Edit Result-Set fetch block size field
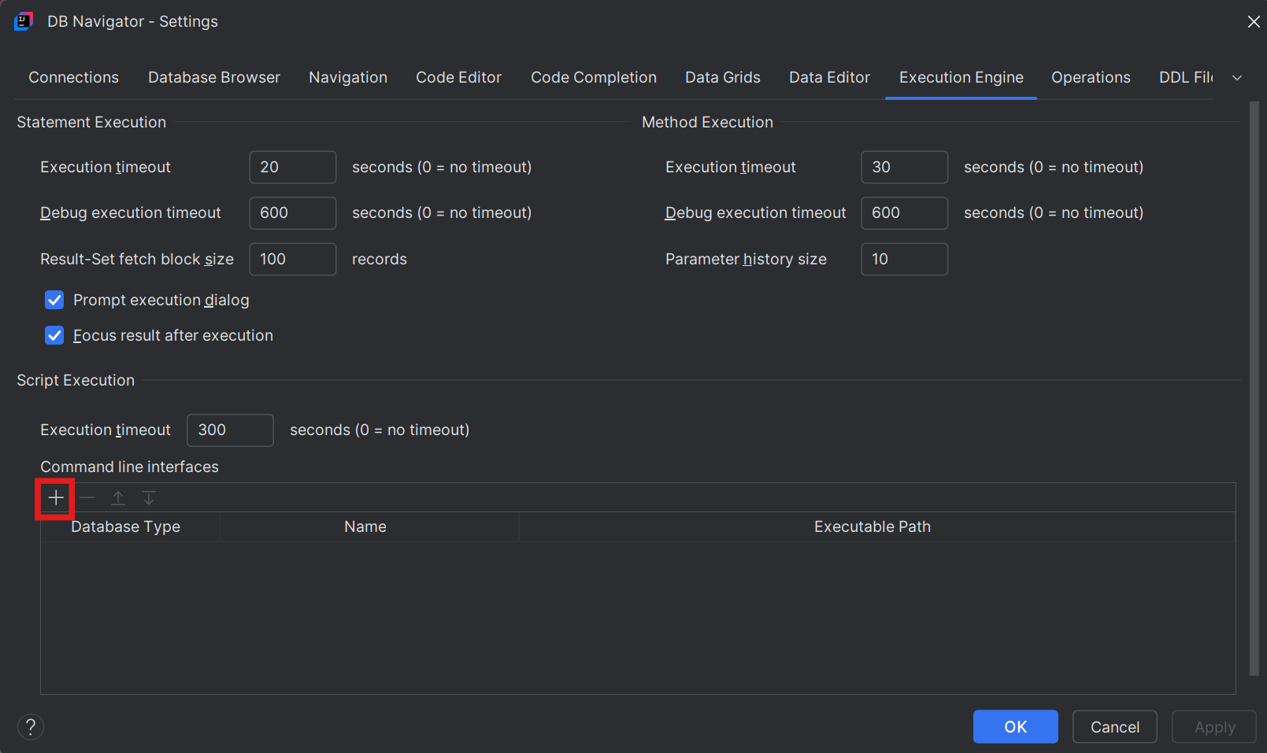This screenshot has height=753, width=1267. coord(293,259)
